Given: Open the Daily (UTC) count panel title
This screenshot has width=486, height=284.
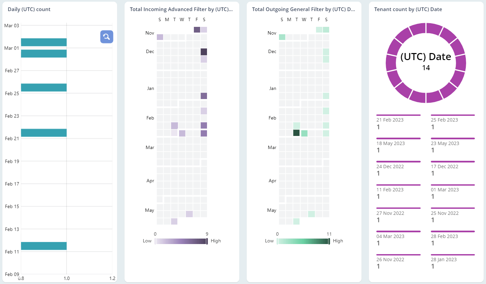Looking at the screenshot, I should 29,9.
